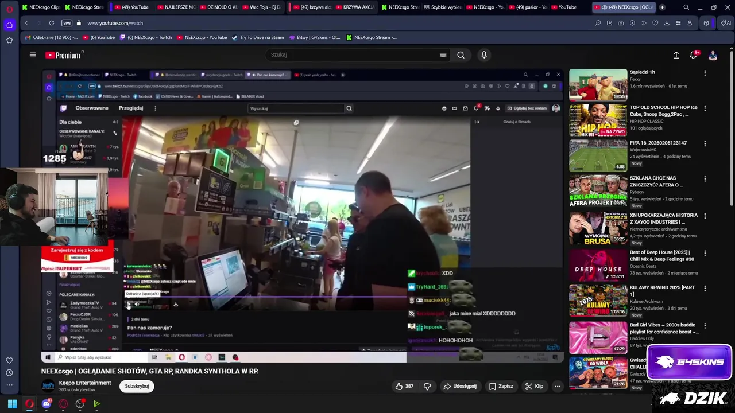735x413 pixels.
Task: Open Opera sidebar heart pinboards icon
Action: pyautogui.click(x=9, y=360)
